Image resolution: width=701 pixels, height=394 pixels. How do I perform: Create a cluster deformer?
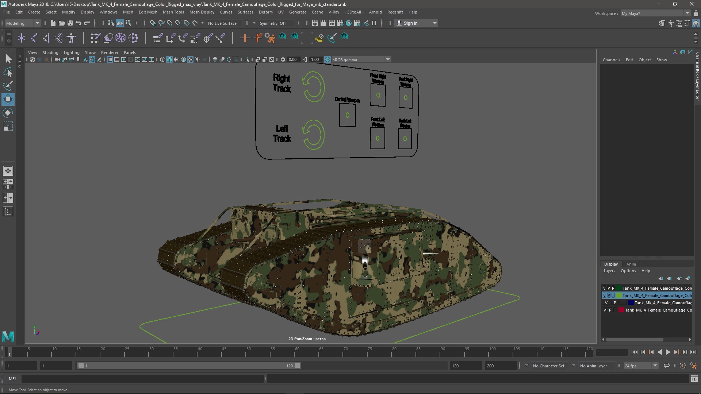point(133,38)
